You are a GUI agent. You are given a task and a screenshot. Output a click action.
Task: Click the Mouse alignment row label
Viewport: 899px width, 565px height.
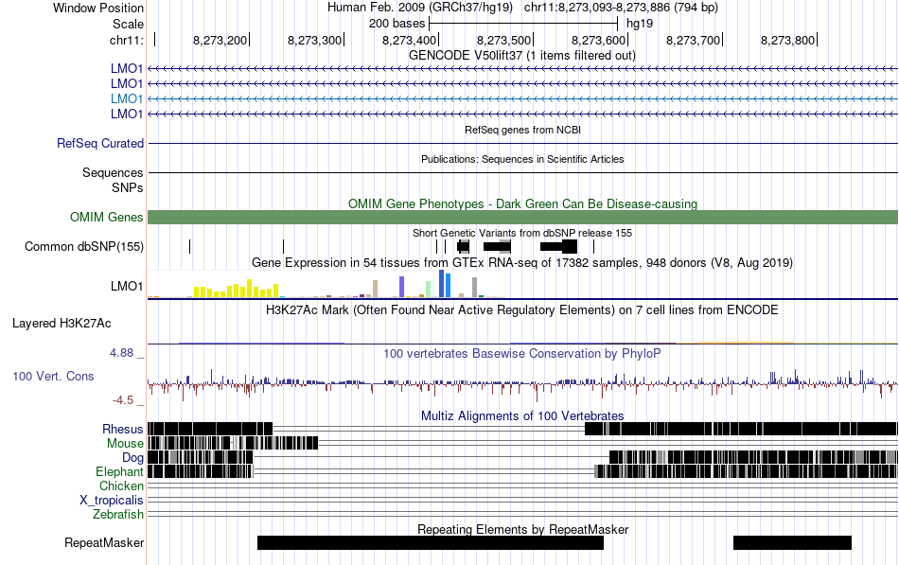(x=125, y=444)
